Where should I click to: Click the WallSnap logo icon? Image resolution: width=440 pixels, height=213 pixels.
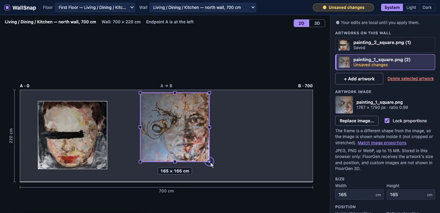click(7, 7)
